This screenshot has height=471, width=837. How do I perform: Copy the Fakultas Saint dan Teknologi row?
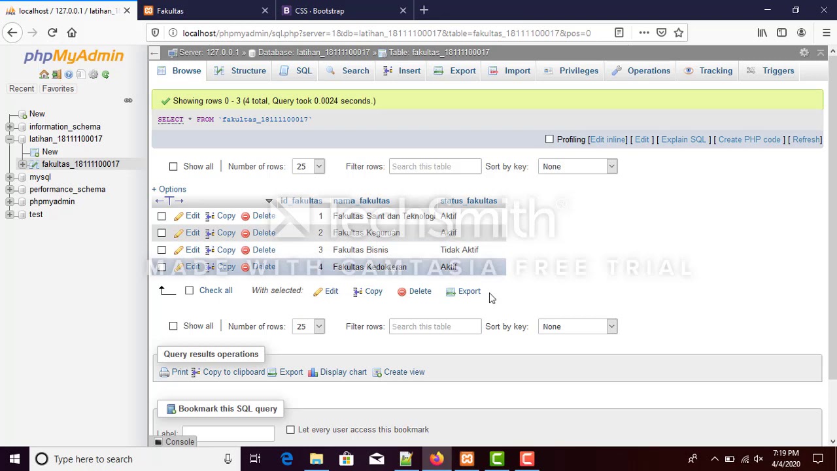pyautogui.click(x=220, y=216)
